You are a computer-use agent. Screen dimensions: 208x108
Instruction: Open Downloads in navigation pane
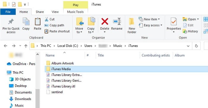point(20,99)
